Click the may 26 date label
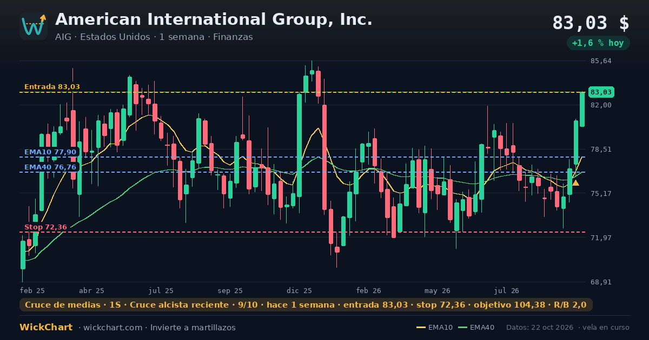The width and height of the screenshot is (649, 340). point(438,290)
